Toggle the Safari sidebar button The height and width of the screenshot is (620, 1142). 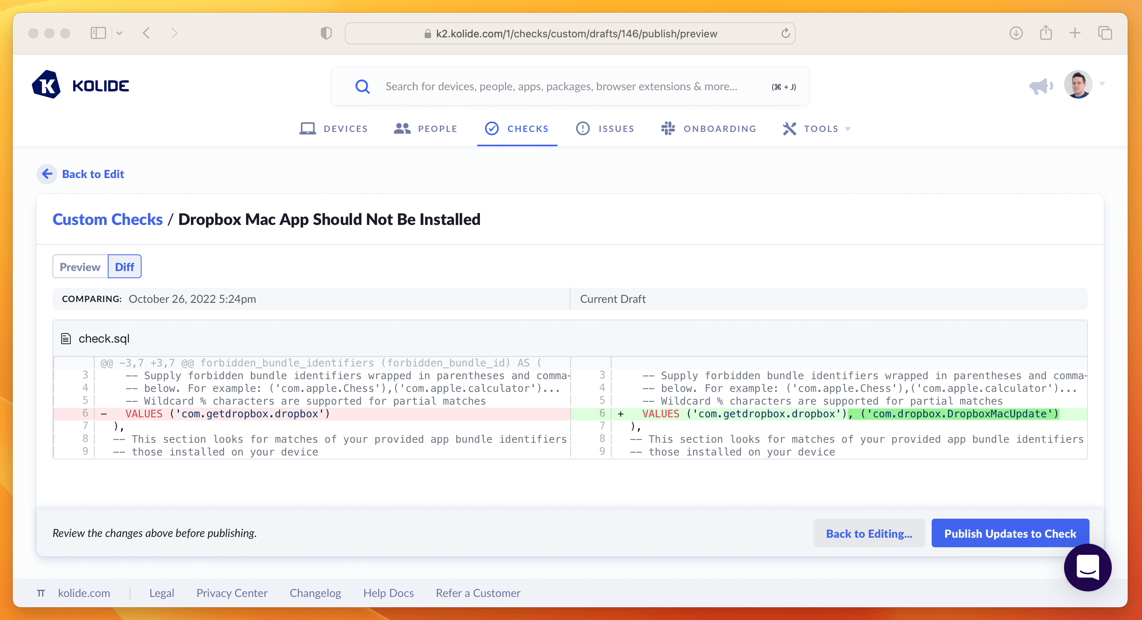(x=98, y=33)
